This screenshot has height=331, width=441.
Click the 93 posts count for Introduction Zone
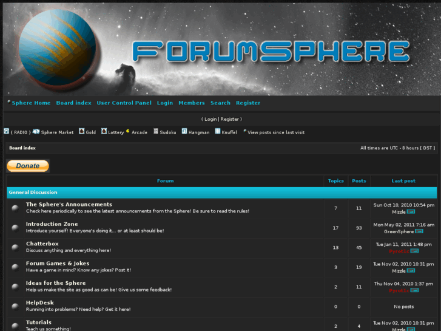pos(359,228)
